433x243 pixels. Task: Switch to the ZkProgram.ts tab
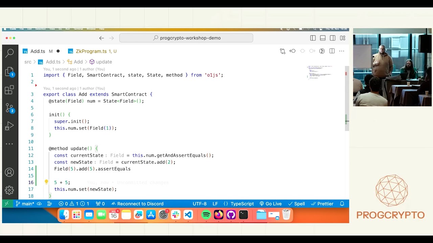tap(91, 51)
